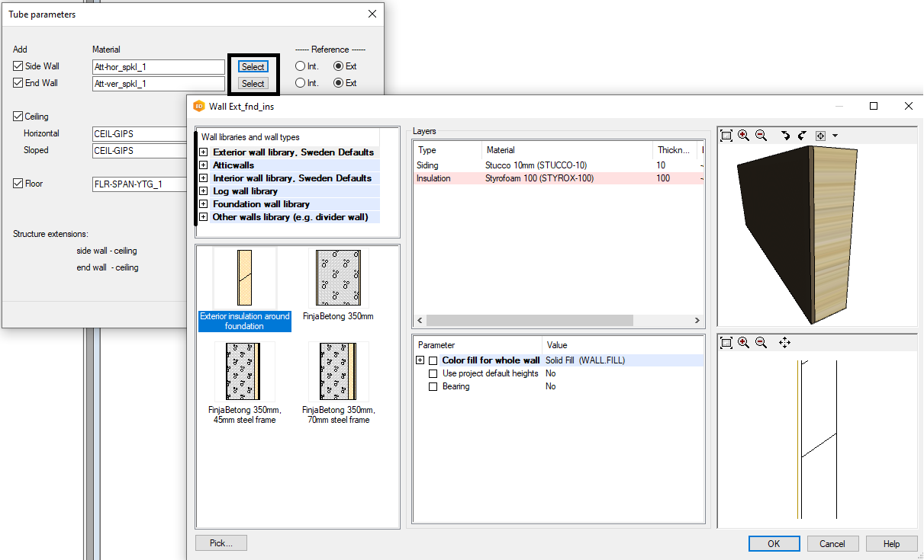Click the Pick... button
924x560 pixels.
click(221, 543)
